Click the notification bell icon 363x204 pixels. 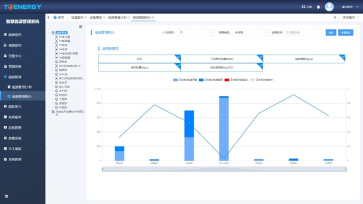[319, 7]
